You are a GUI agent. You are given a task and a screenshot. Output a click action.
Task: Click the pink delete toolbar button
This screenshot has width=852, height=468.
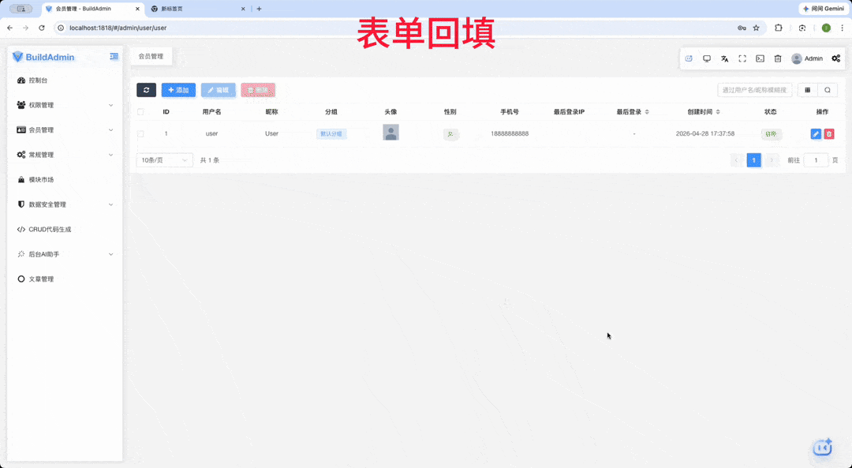pos(258,90)
